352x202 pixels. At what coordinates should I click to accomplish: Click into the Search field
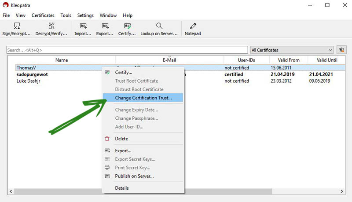tap(127, 50)
